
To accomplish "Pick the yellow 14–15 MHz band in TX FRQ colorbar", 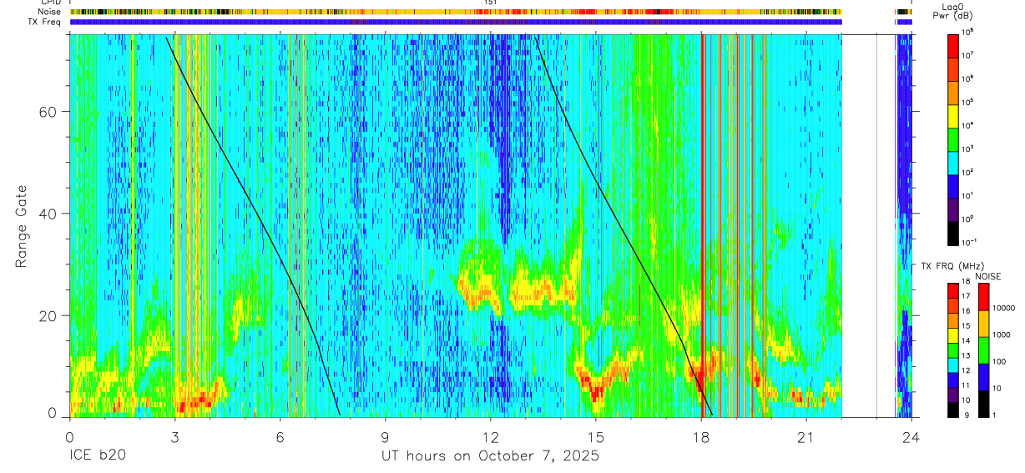I will pyautogui.click(x=953, y=335).
